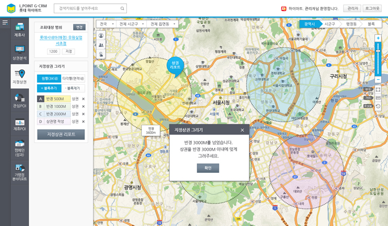Screen dimensions: 388x226
Task: Select the 다각형(면적내) drawing mode
Action: click(x=73, y=79)
